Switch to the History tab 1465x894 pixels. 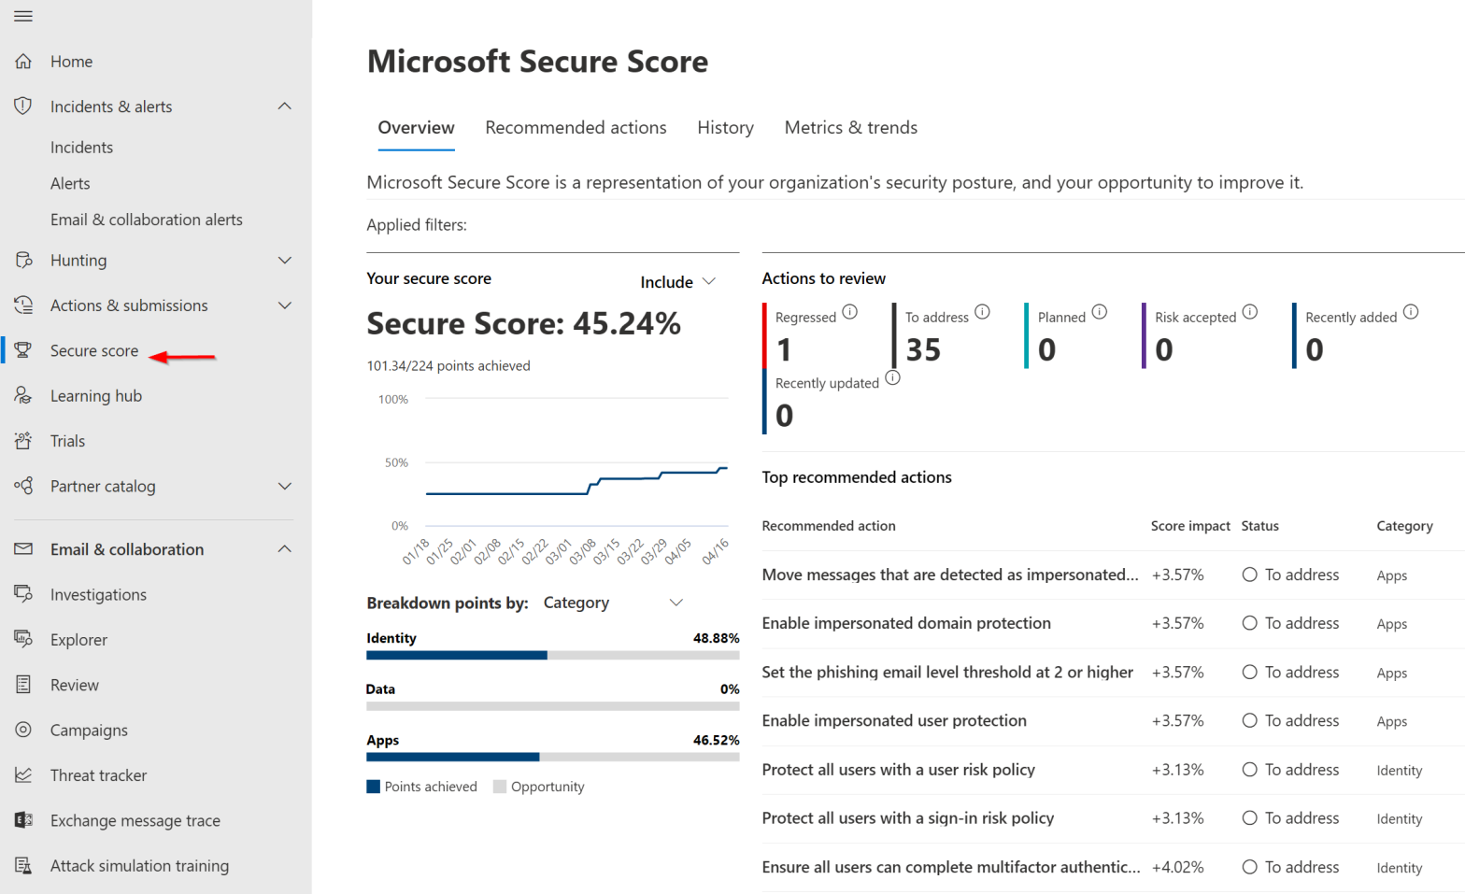coord(725,127)
